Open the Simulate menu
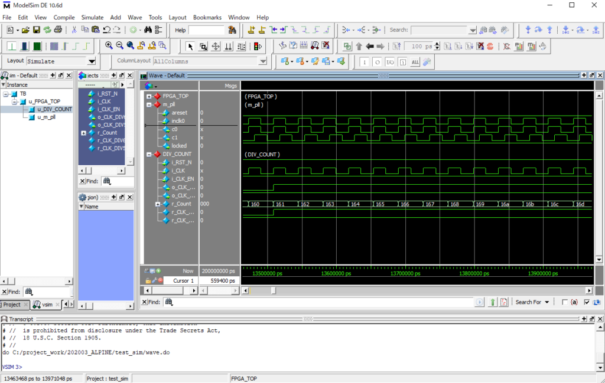 (92, 18)
